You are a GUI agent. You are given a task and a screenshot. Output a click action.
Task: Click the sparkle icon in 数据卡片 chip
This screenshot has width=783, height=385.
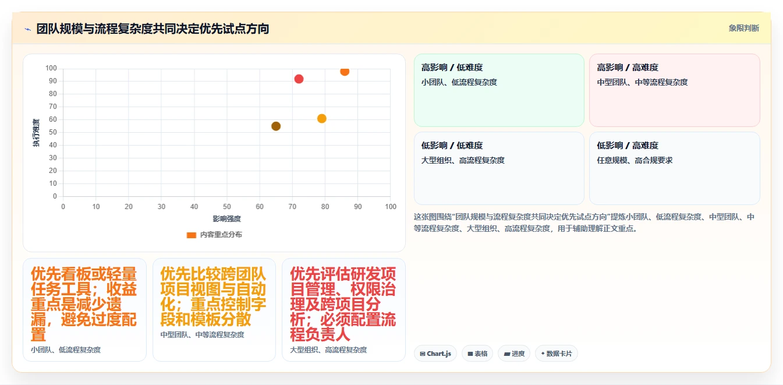click(543, 354)
